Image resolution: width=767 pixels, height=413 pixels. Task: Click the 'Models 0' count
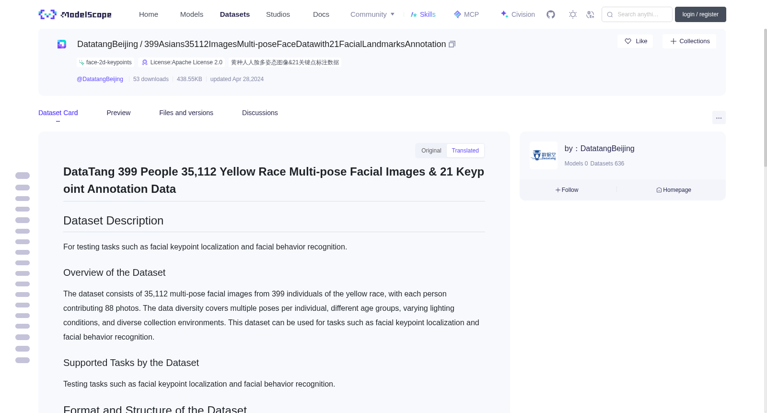point(576,164)
